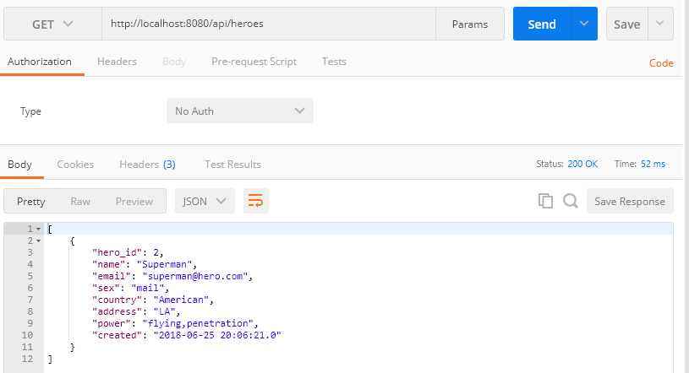Click the request URL input field
689x373 pixels.
pos(269,24)
